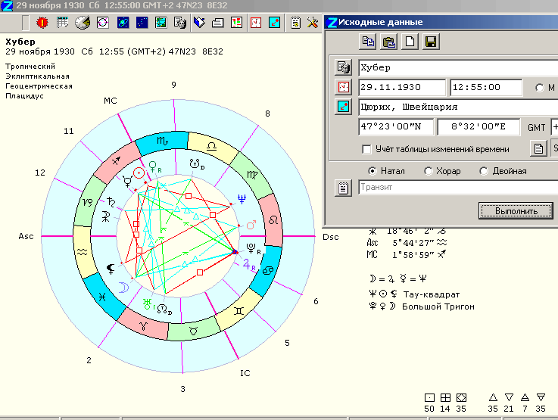Click the blue Moon crescent glyph in chart

pos(124,287)
